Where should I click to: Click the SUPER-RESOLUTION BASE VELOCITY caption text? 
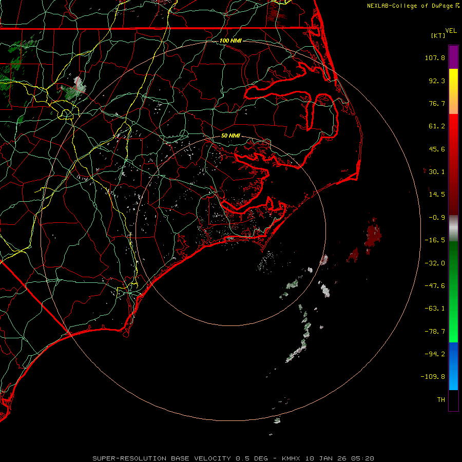pyautogui.click(x=162, y=458)
